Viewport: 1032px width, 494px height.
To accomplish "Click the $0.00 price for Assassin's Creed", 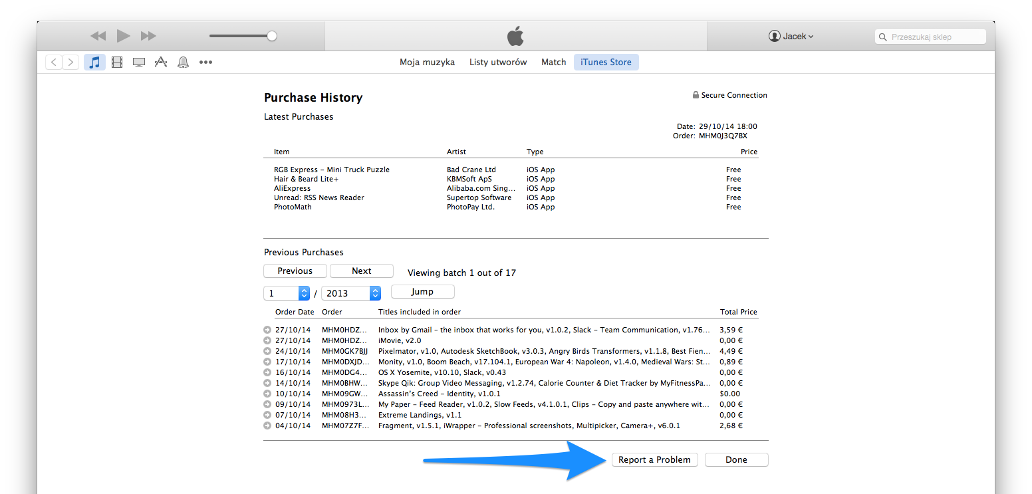I will coord(731,394).
